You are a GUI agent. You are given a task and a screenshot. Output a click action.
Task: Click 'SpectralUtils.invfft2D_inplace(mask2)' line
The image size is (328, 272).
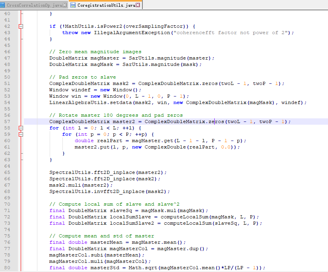click(110, 191)
